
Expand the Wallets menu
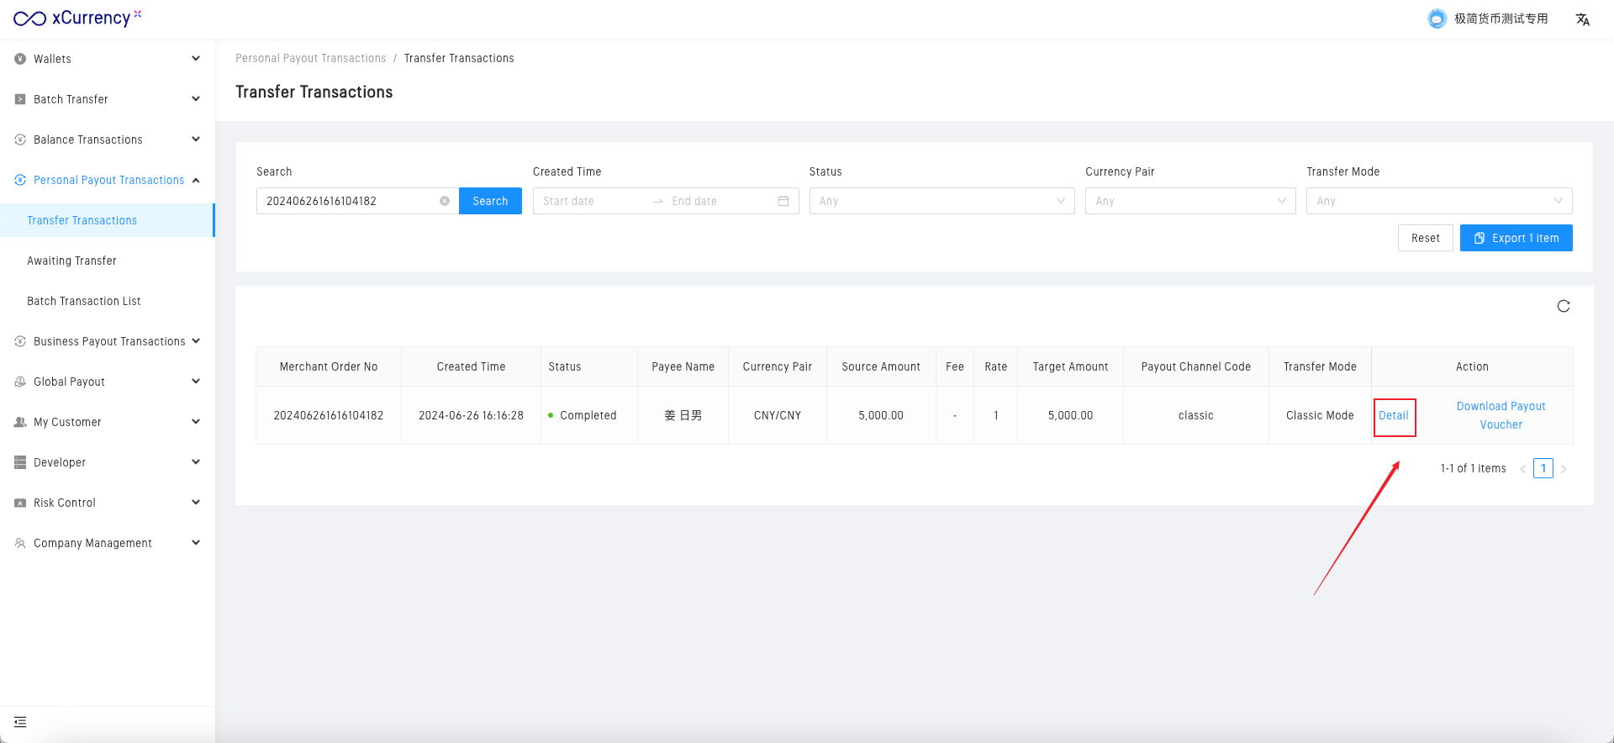click(x=108, y=59)
